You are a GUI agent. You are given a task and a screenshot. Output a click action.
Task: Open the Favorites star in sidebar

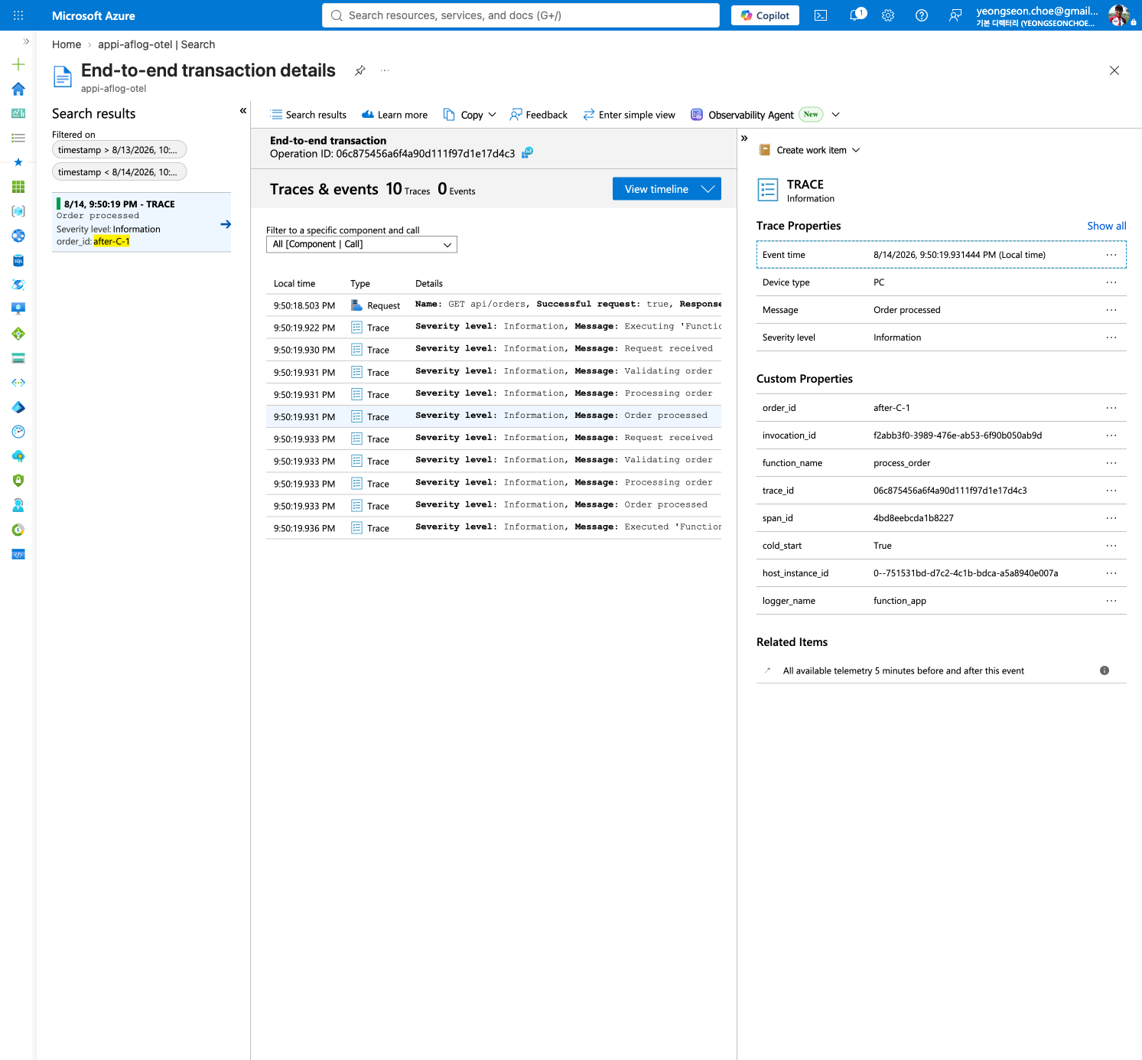point(18,162)
